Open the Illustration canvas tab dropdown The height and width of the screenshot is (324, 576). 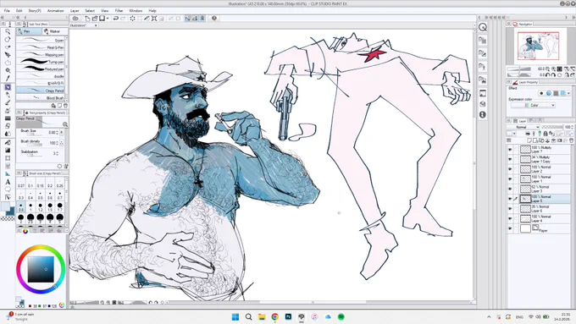[84, 25]
